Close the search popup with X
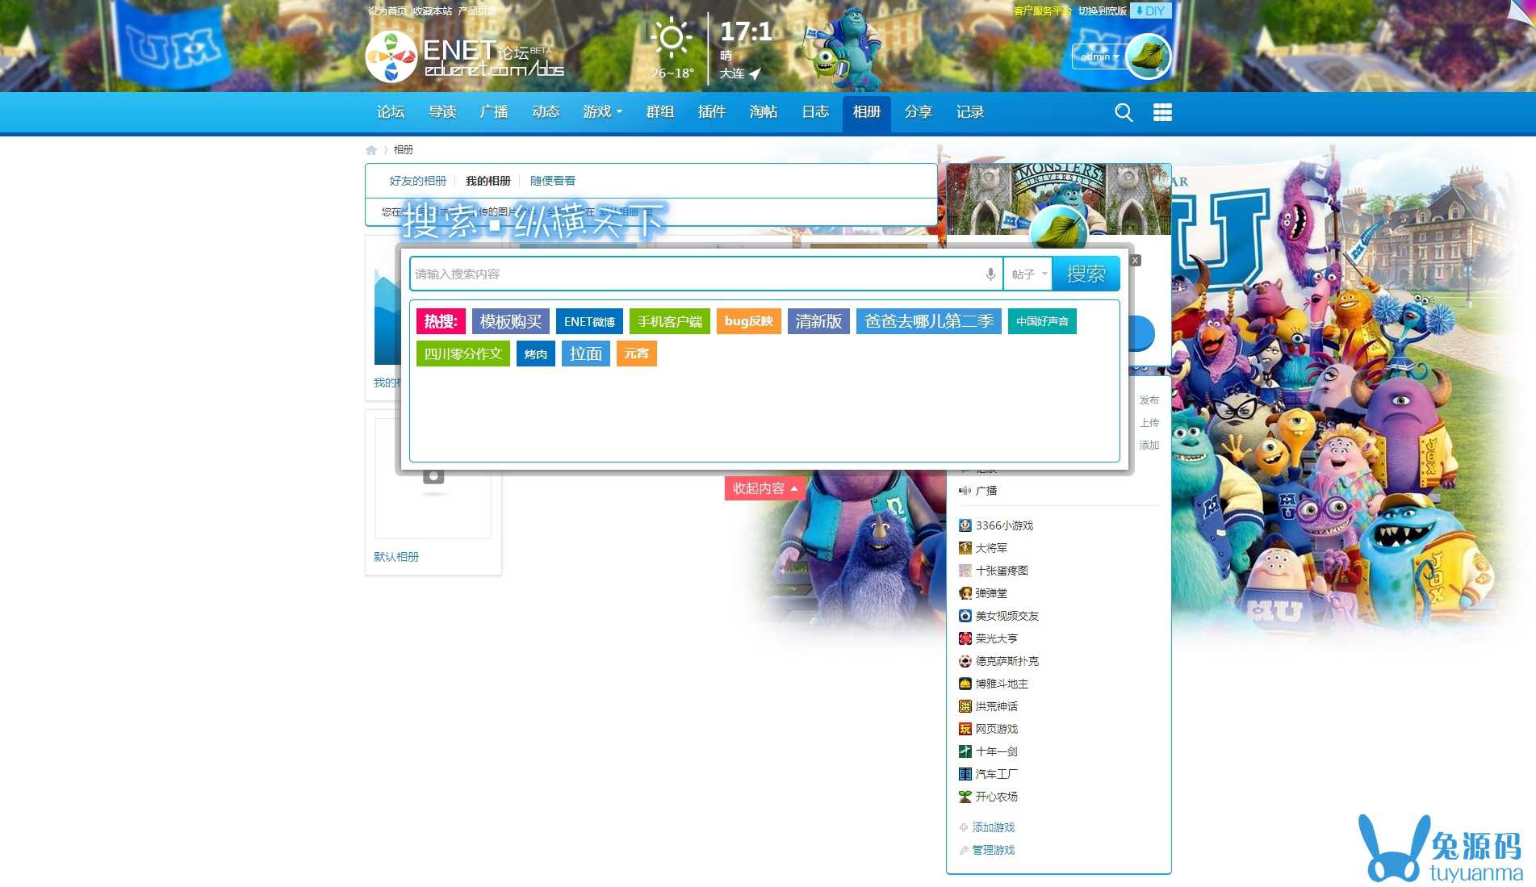Image resolution: width=1536 pixels, height=887 pixels. [x=1136, y=260]
